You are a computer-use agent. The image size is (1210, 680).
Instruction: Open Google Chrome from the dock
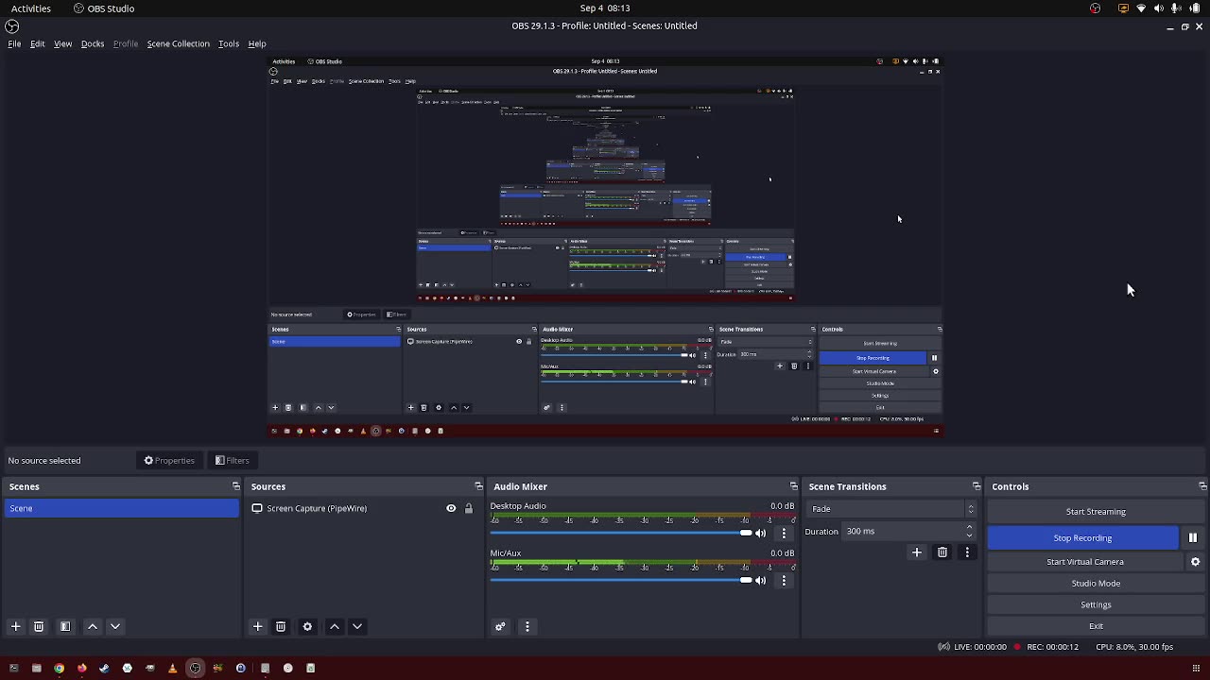(x=59, y=668)
